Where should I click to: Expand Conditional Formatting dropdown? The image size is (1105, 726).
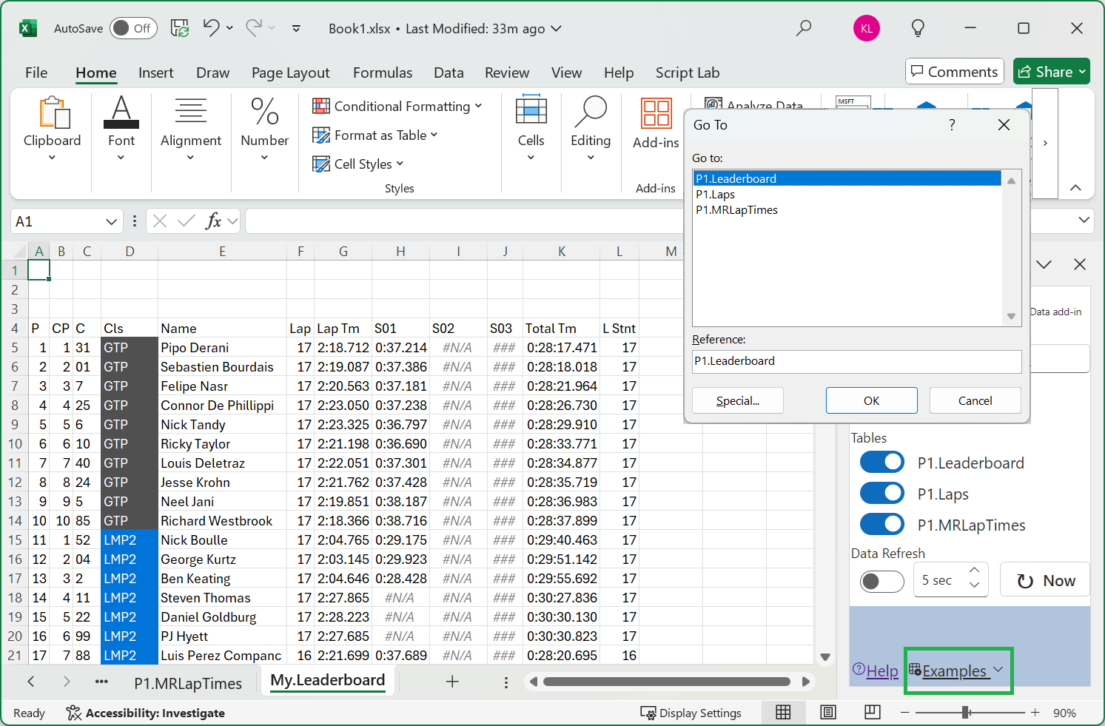478,106
